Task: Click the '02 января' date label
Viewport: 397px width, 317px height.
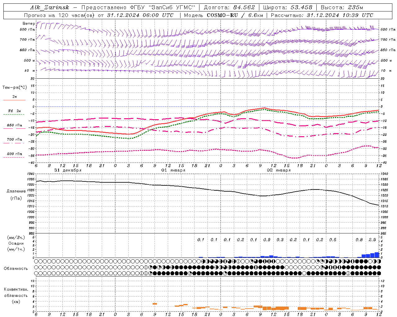Action: point(279,170)
